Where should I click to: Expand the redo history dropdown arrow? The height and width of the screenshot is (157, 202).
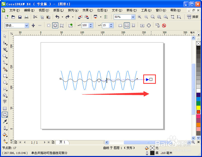73,17
